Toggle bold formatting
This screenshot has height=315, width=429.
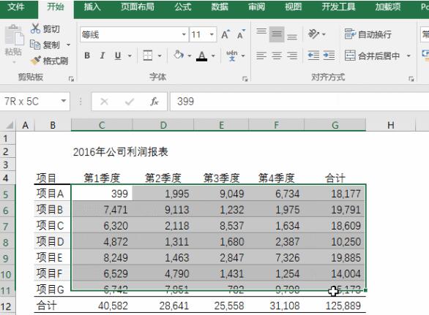point(87,56)
